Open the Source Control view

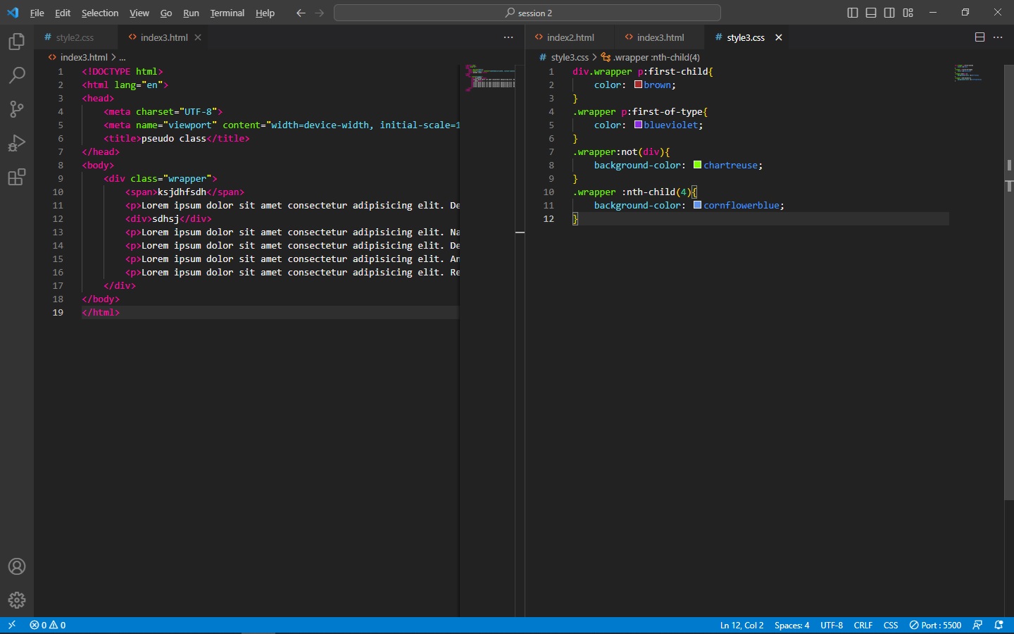16,109
